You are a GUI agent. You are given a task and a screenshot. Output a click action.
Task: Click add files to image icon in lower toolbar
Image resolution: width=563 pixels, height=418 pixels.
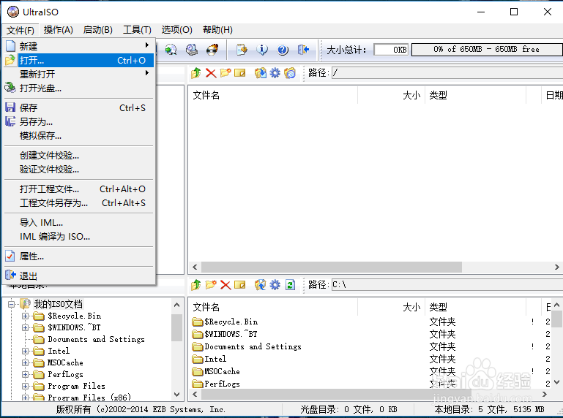click(x=261, y=285)
